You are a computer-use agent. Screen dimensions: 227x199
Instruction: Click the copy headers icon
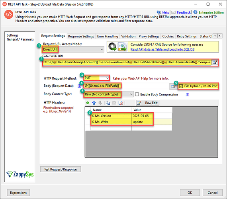108,103
